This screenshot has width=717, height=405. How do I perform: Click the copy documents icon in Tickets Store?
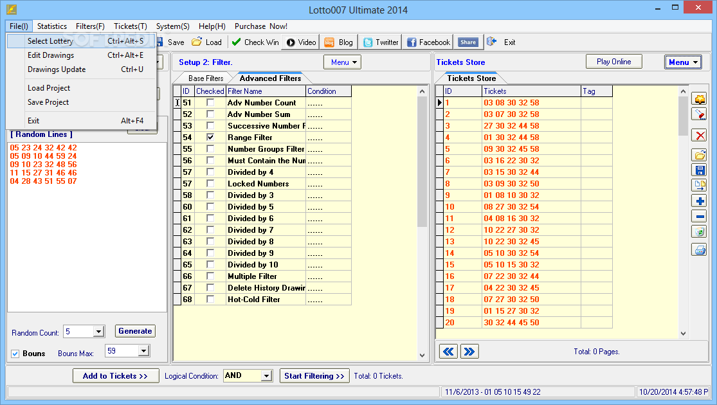tap(699, 185)
